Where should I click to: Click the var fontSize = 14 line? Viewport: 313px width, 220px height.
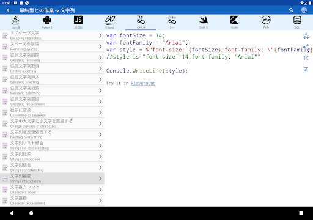[135, 35]
